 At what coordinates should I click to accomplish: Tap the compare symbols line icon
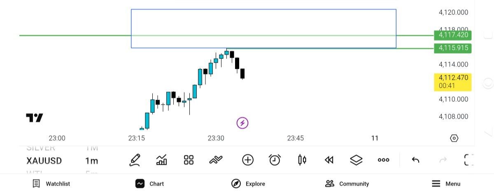[x=216, y=160]
